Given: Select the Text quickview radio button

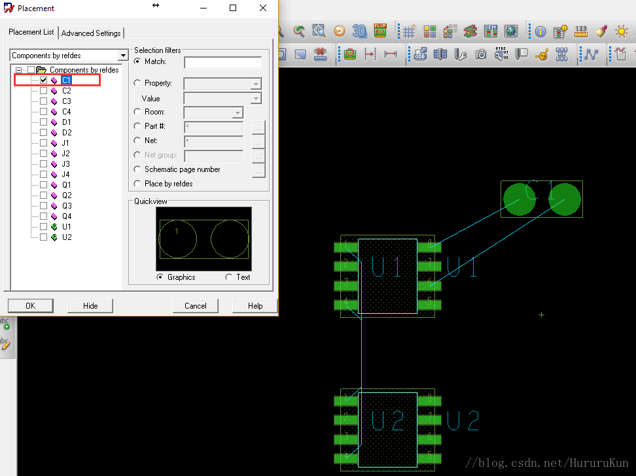Looking at the screenshot, I should [x=228, y=277].
